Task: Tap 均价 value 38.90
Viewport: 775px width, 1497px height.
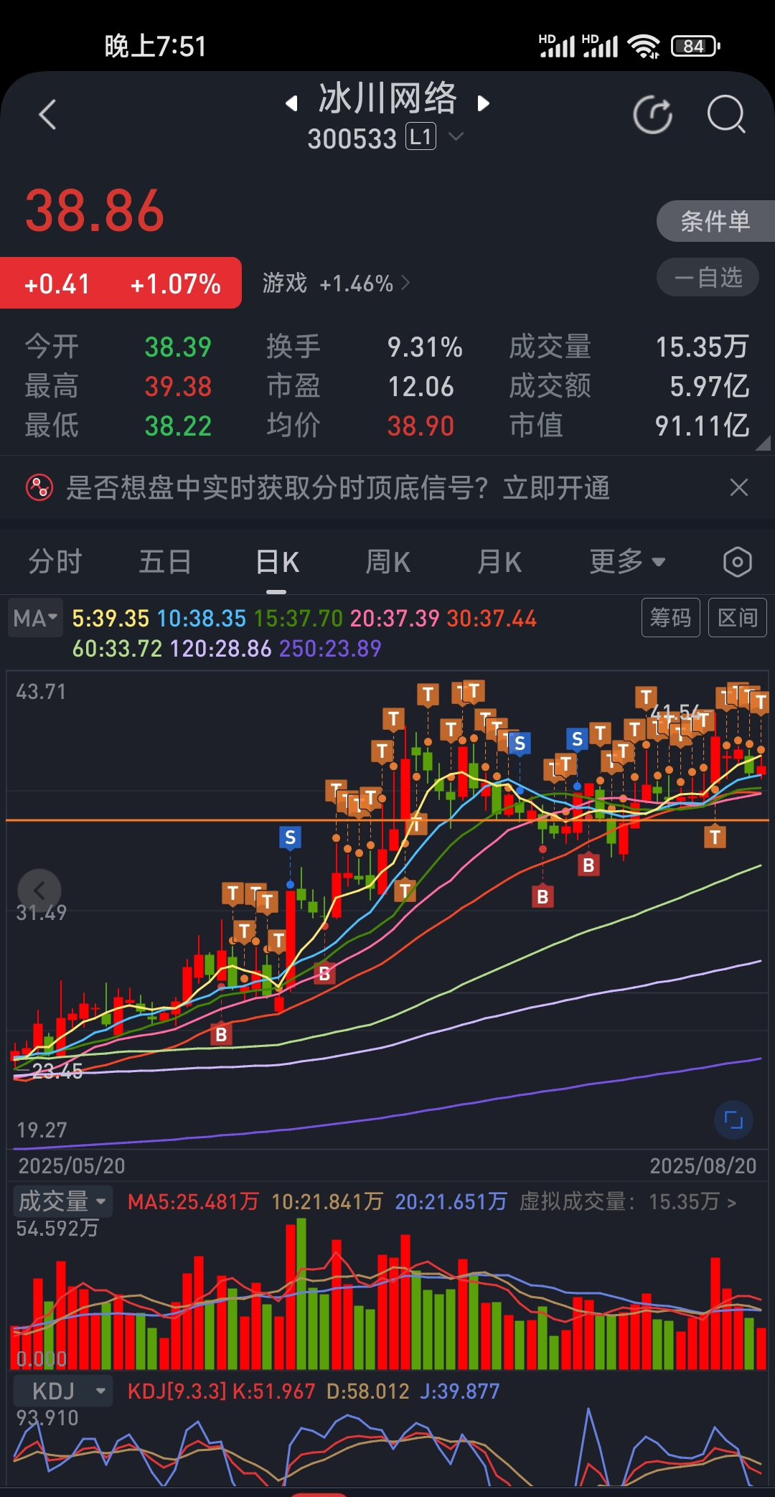Action: point(421,426)
